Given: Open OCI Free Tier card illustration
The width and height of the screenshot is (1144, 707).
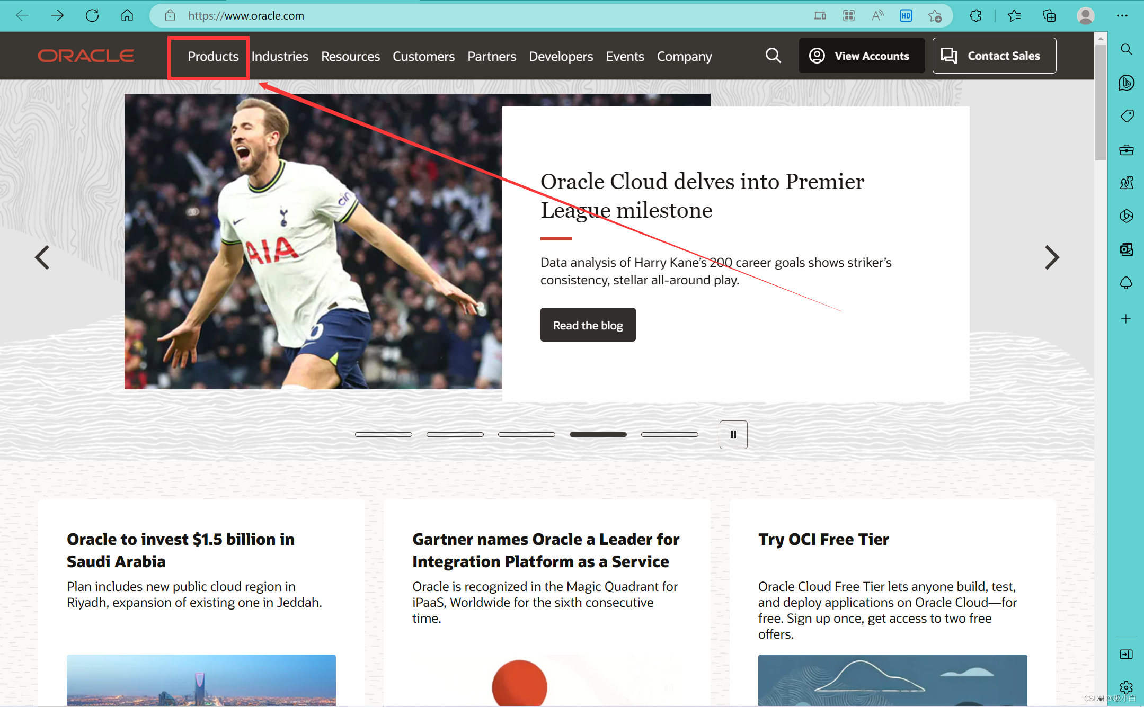Looking at the screenshot, I should click(892, 680).
